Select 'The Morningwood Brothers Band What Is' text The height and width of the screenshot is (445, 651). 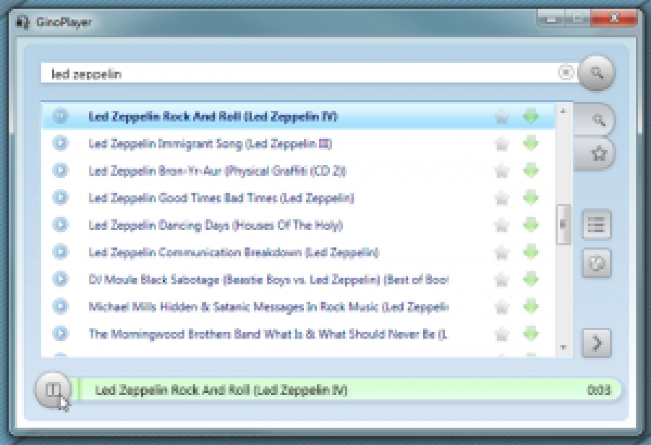tap(268, 334)
